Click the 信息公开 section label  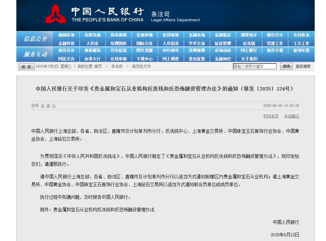(x=35, y=39)
